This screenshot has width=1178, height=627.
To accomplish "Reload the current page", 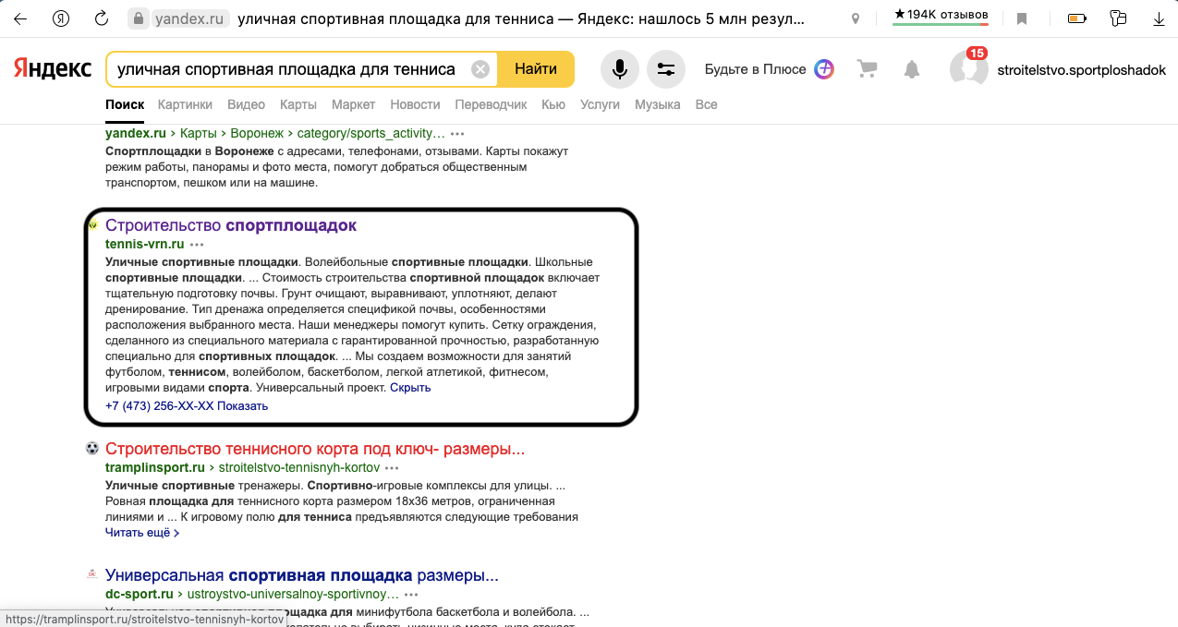I will pos(100,16).
